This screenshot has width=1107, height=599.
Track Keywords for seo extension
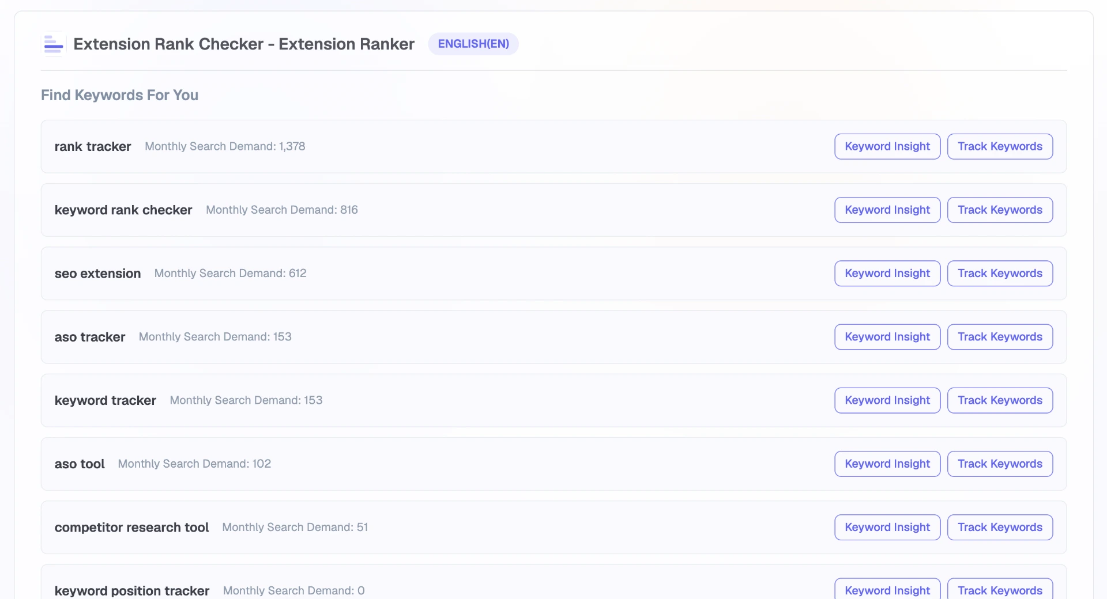(1000, 273)
